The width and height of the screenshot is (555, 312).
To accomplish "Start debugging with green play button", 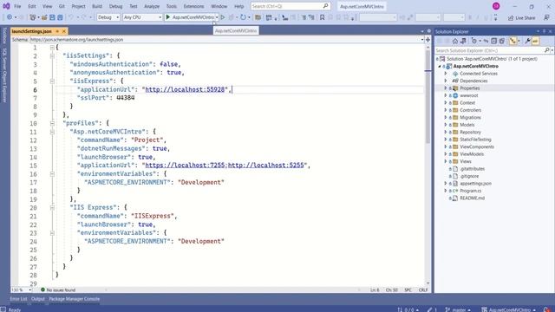I will point(168,17).
